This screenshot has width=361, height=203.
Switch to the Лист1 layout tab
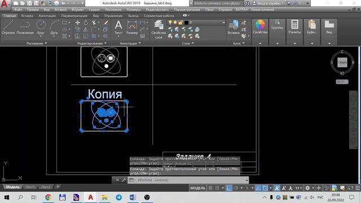pos(30,187)
